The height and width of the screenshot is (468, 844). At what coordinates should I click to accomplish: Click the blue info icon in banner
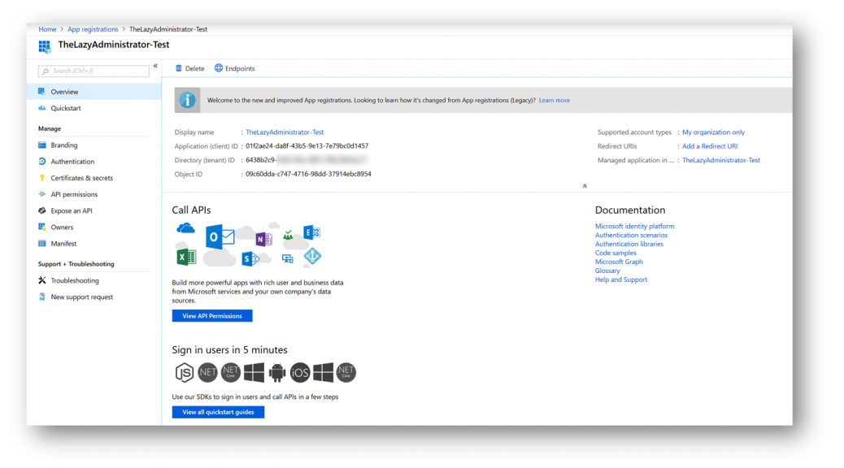(x=187, y=100)
